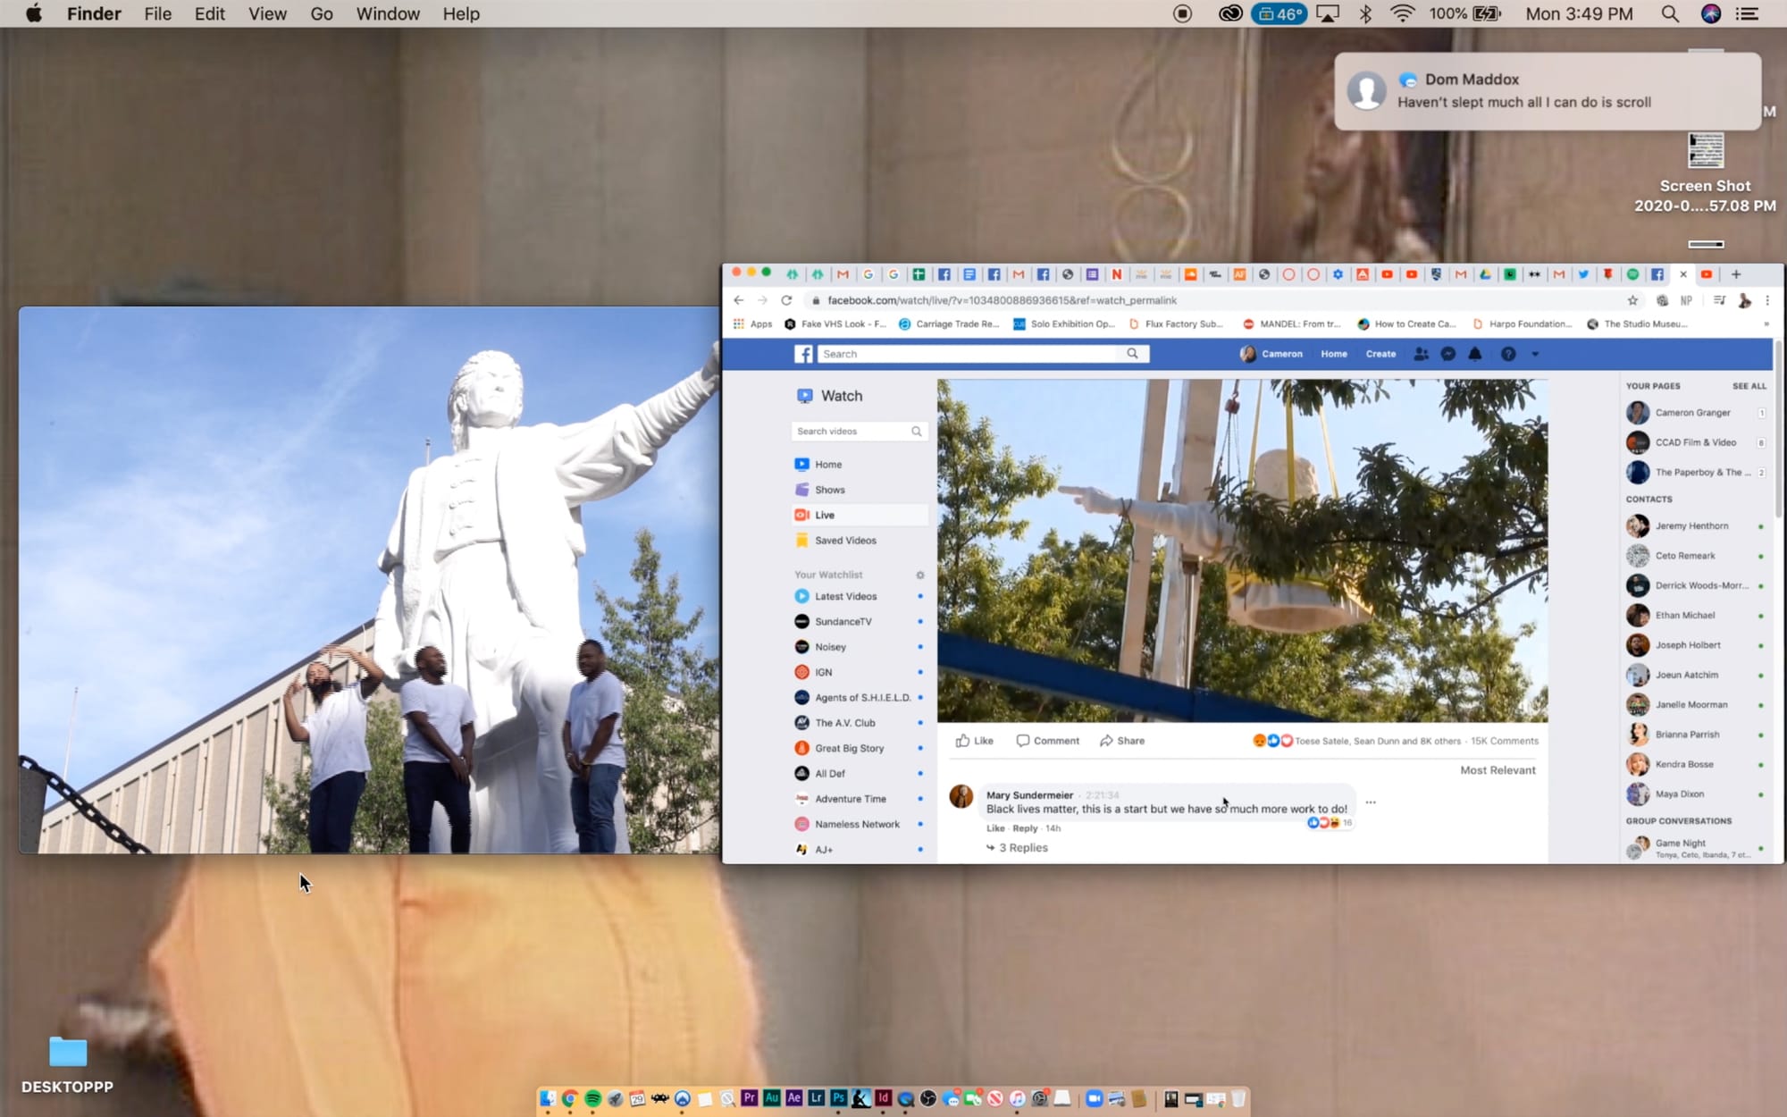Open the Finder View menu
Image resolution: width=1787 pixels, height=1117 pixels.
(x=267, y=13)
